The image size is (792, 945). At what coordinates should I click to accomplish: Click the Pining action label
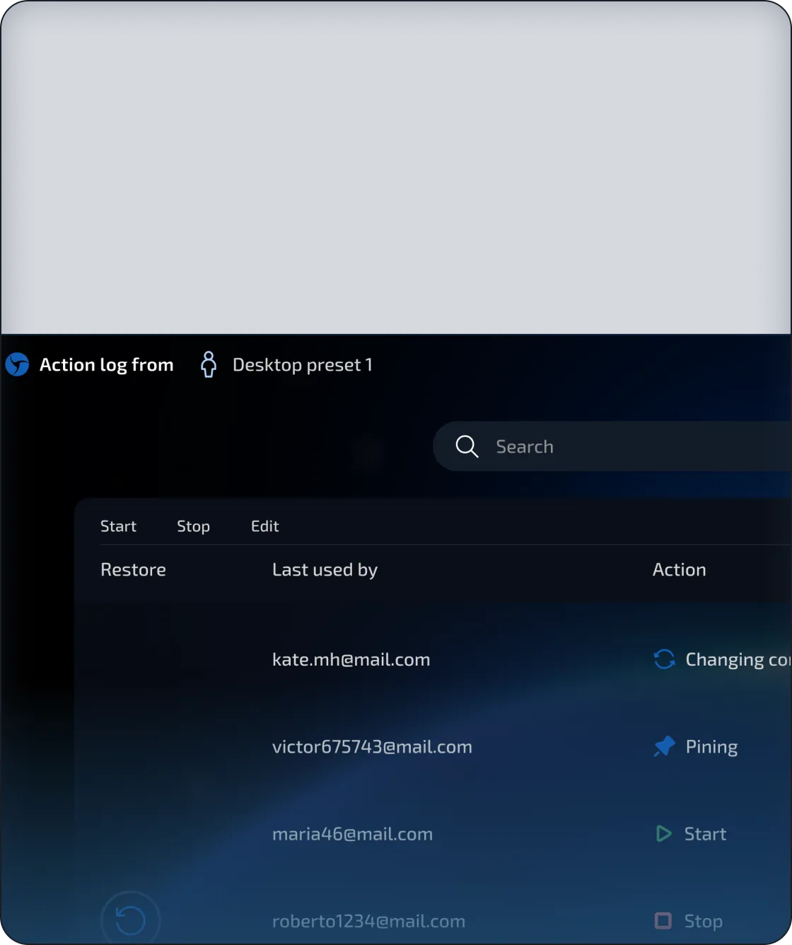pos(711,747)
